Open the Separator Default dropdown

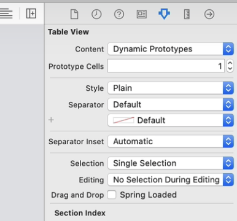coord(171,104)
